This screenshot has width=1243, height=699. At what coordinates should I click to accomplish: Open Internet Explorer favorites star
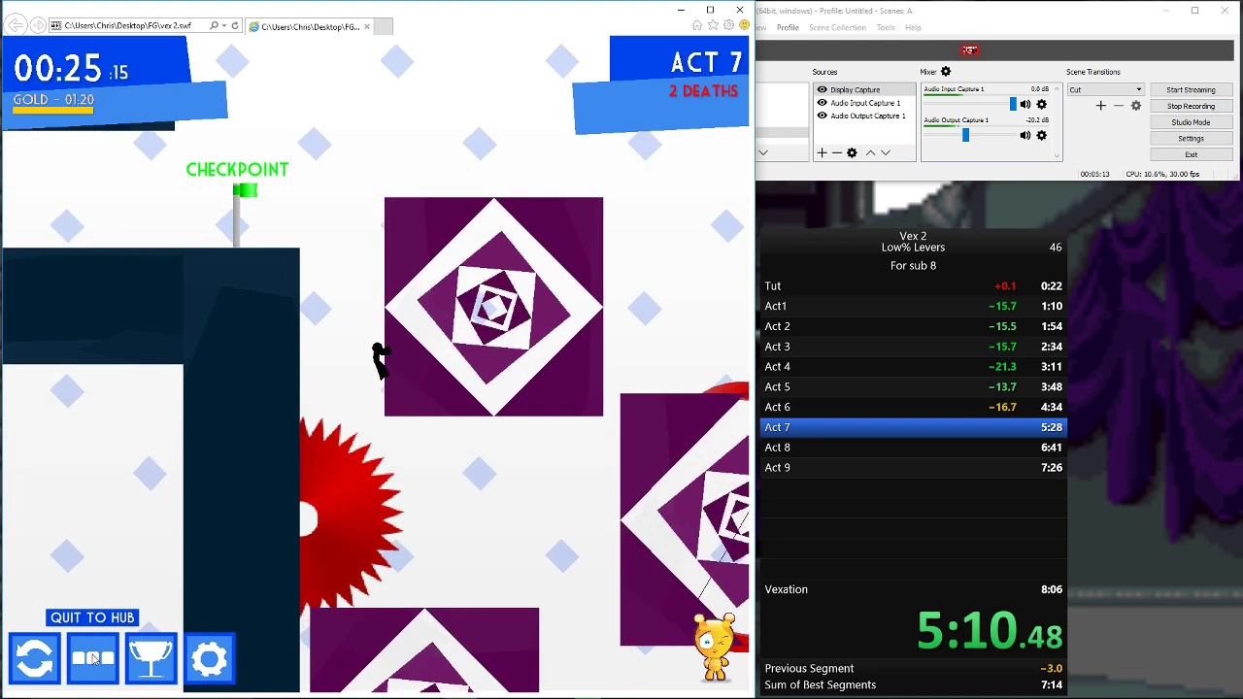(713, 25)
